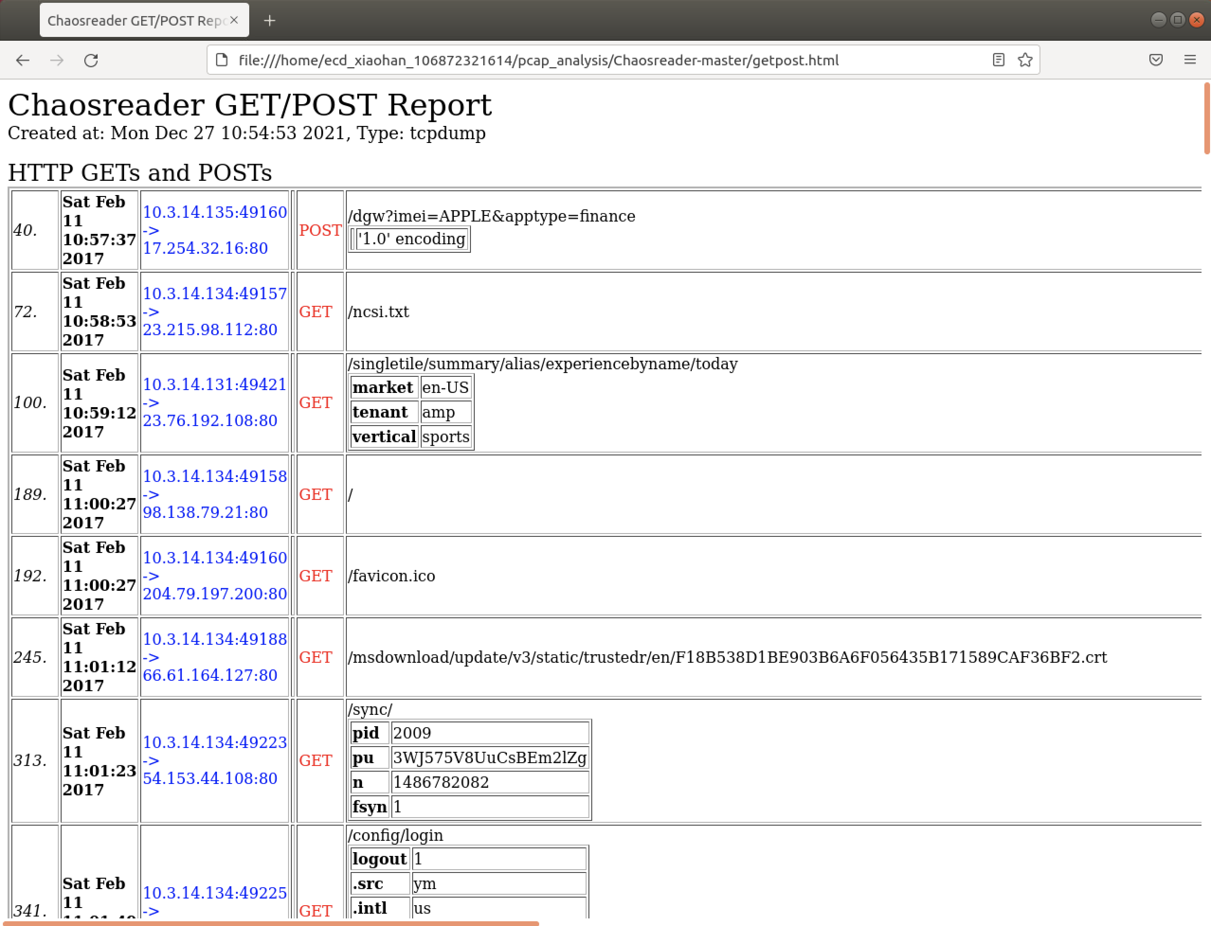Open session link 10.3.14.135:49160 -> 17.254.32.16:80
The width and height of the screenshot is (1211, 926).
214,230
